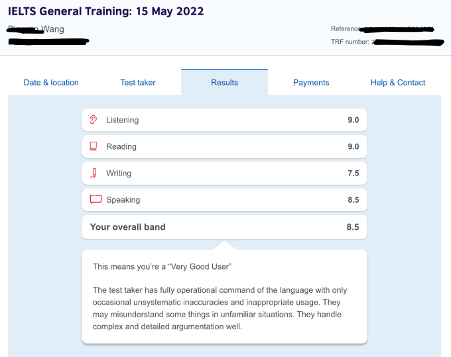Click the 'Your overall band' label
The height and width of the screenshot is (357, 451).
(x=128, y=227)
